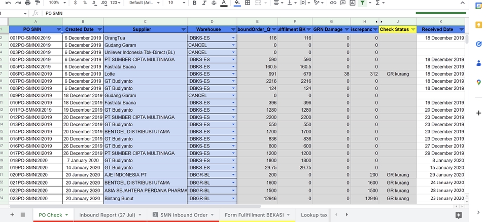This screenshot has width=487, height=222.
Task: Format as percent
Action: pos(85,3)
